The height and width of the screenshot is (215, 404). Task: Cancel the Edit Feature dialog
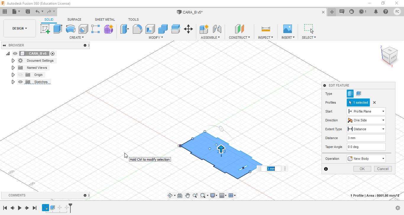(x=383, y=169)
